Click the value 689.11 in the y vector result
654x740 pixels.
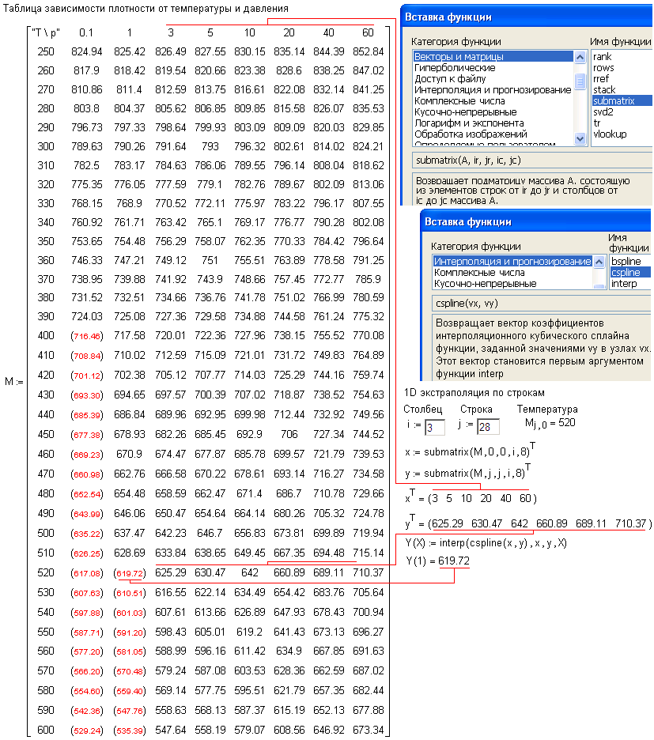[x=591, y=523]
